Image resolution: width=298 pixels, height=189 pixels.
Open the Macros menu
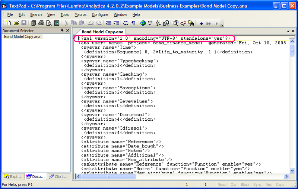(x=80, y=14)
